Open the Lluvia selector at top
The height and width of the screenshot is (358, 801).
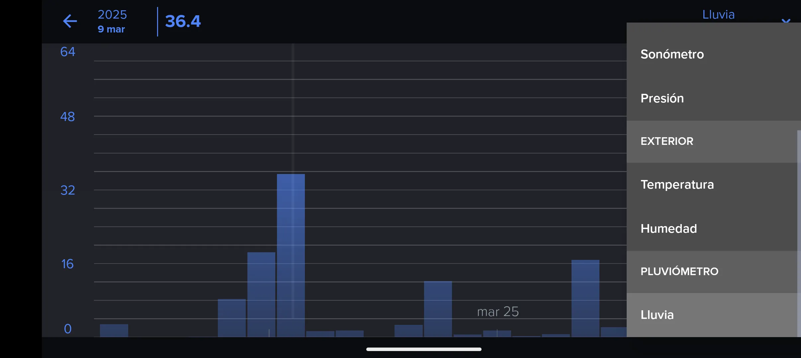click(718, 15)
